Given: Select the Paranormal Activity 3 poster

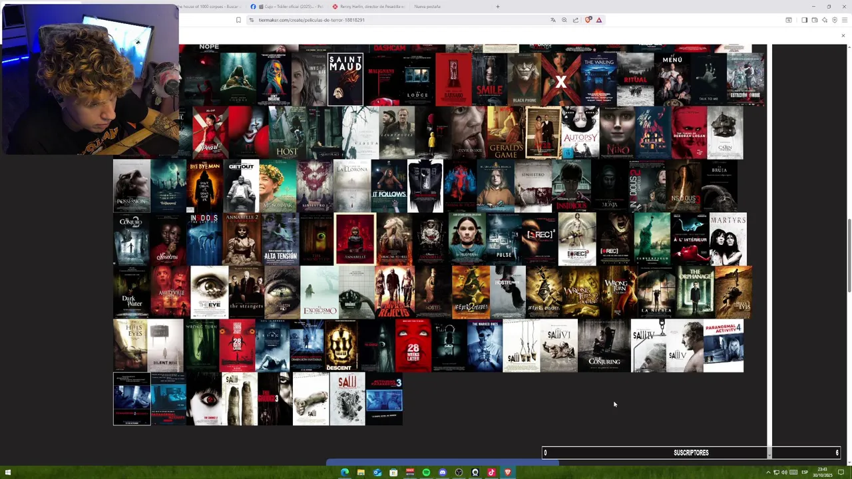Looking at the screenshot, I should tap(384, 399).
